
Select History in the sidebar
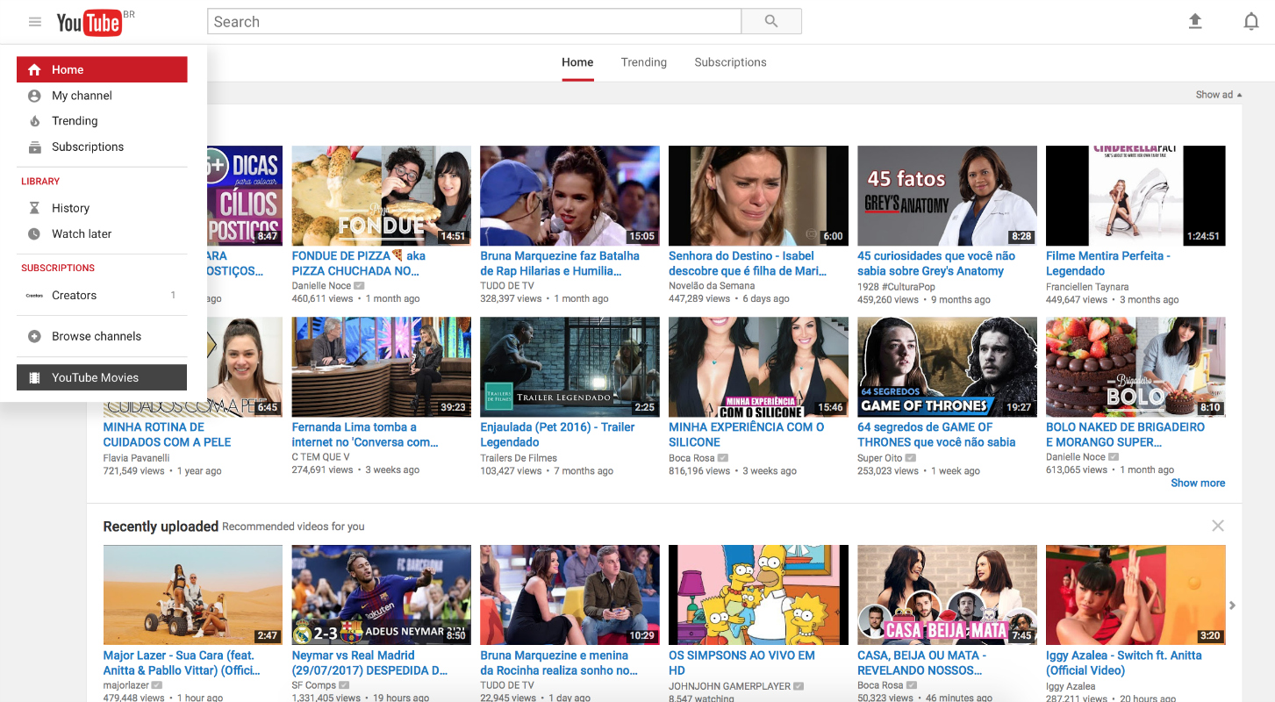pyautogui.click(x=102, y=208)
